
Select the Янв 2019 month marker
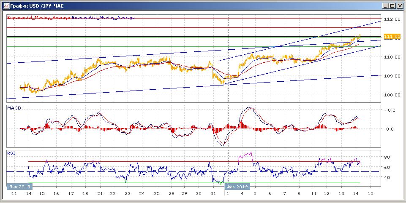(17, 186)
